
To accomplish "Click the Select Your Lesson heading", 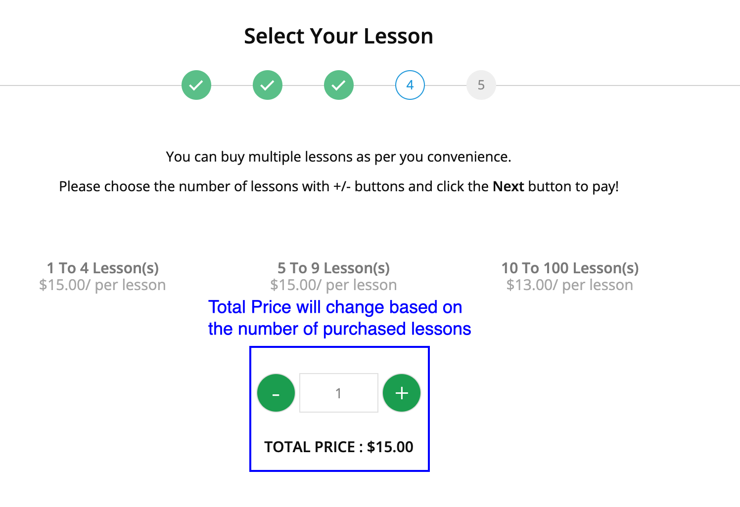I will coord(338,36).
